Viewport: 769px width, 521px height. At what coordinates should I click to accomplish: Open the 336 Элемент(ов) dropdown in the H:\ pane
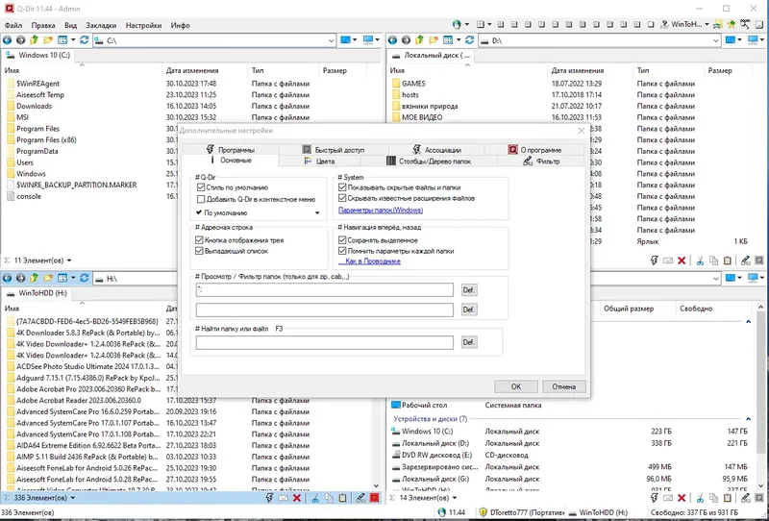pos(73,498)
